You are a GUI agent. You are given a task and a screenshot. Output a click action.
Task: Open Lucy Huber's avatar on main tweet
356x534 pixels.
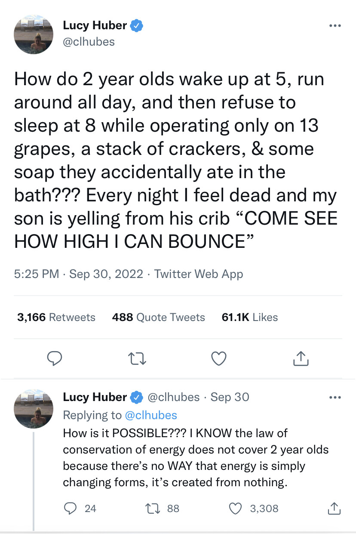34,35
